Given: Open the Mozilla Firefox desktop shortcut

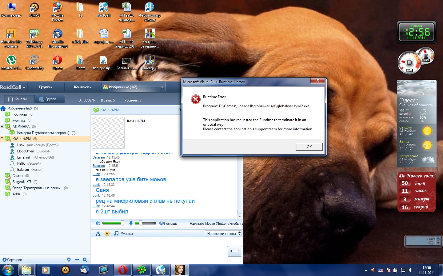Looking at the screenshot, I should [57, 12].
